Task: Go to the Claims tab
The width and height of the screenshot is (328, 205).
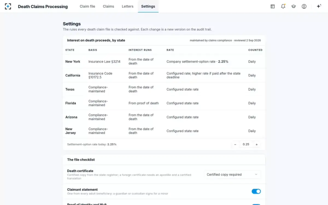Action: click(109, 6)
